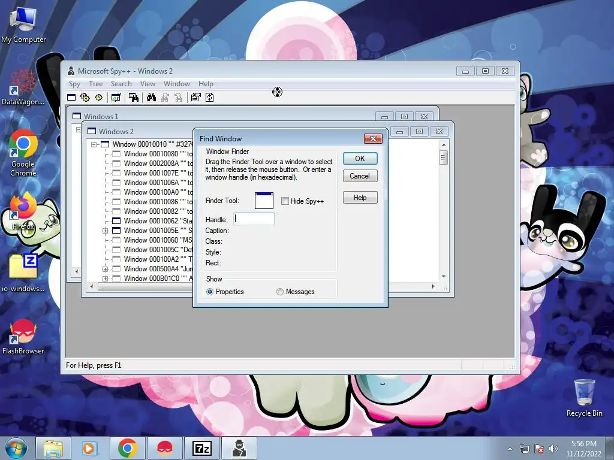The height and width of the screenshot is (460, 614).
Task: Click the Windows 2 scroll up arrow
Action: (x=443, y=145)
